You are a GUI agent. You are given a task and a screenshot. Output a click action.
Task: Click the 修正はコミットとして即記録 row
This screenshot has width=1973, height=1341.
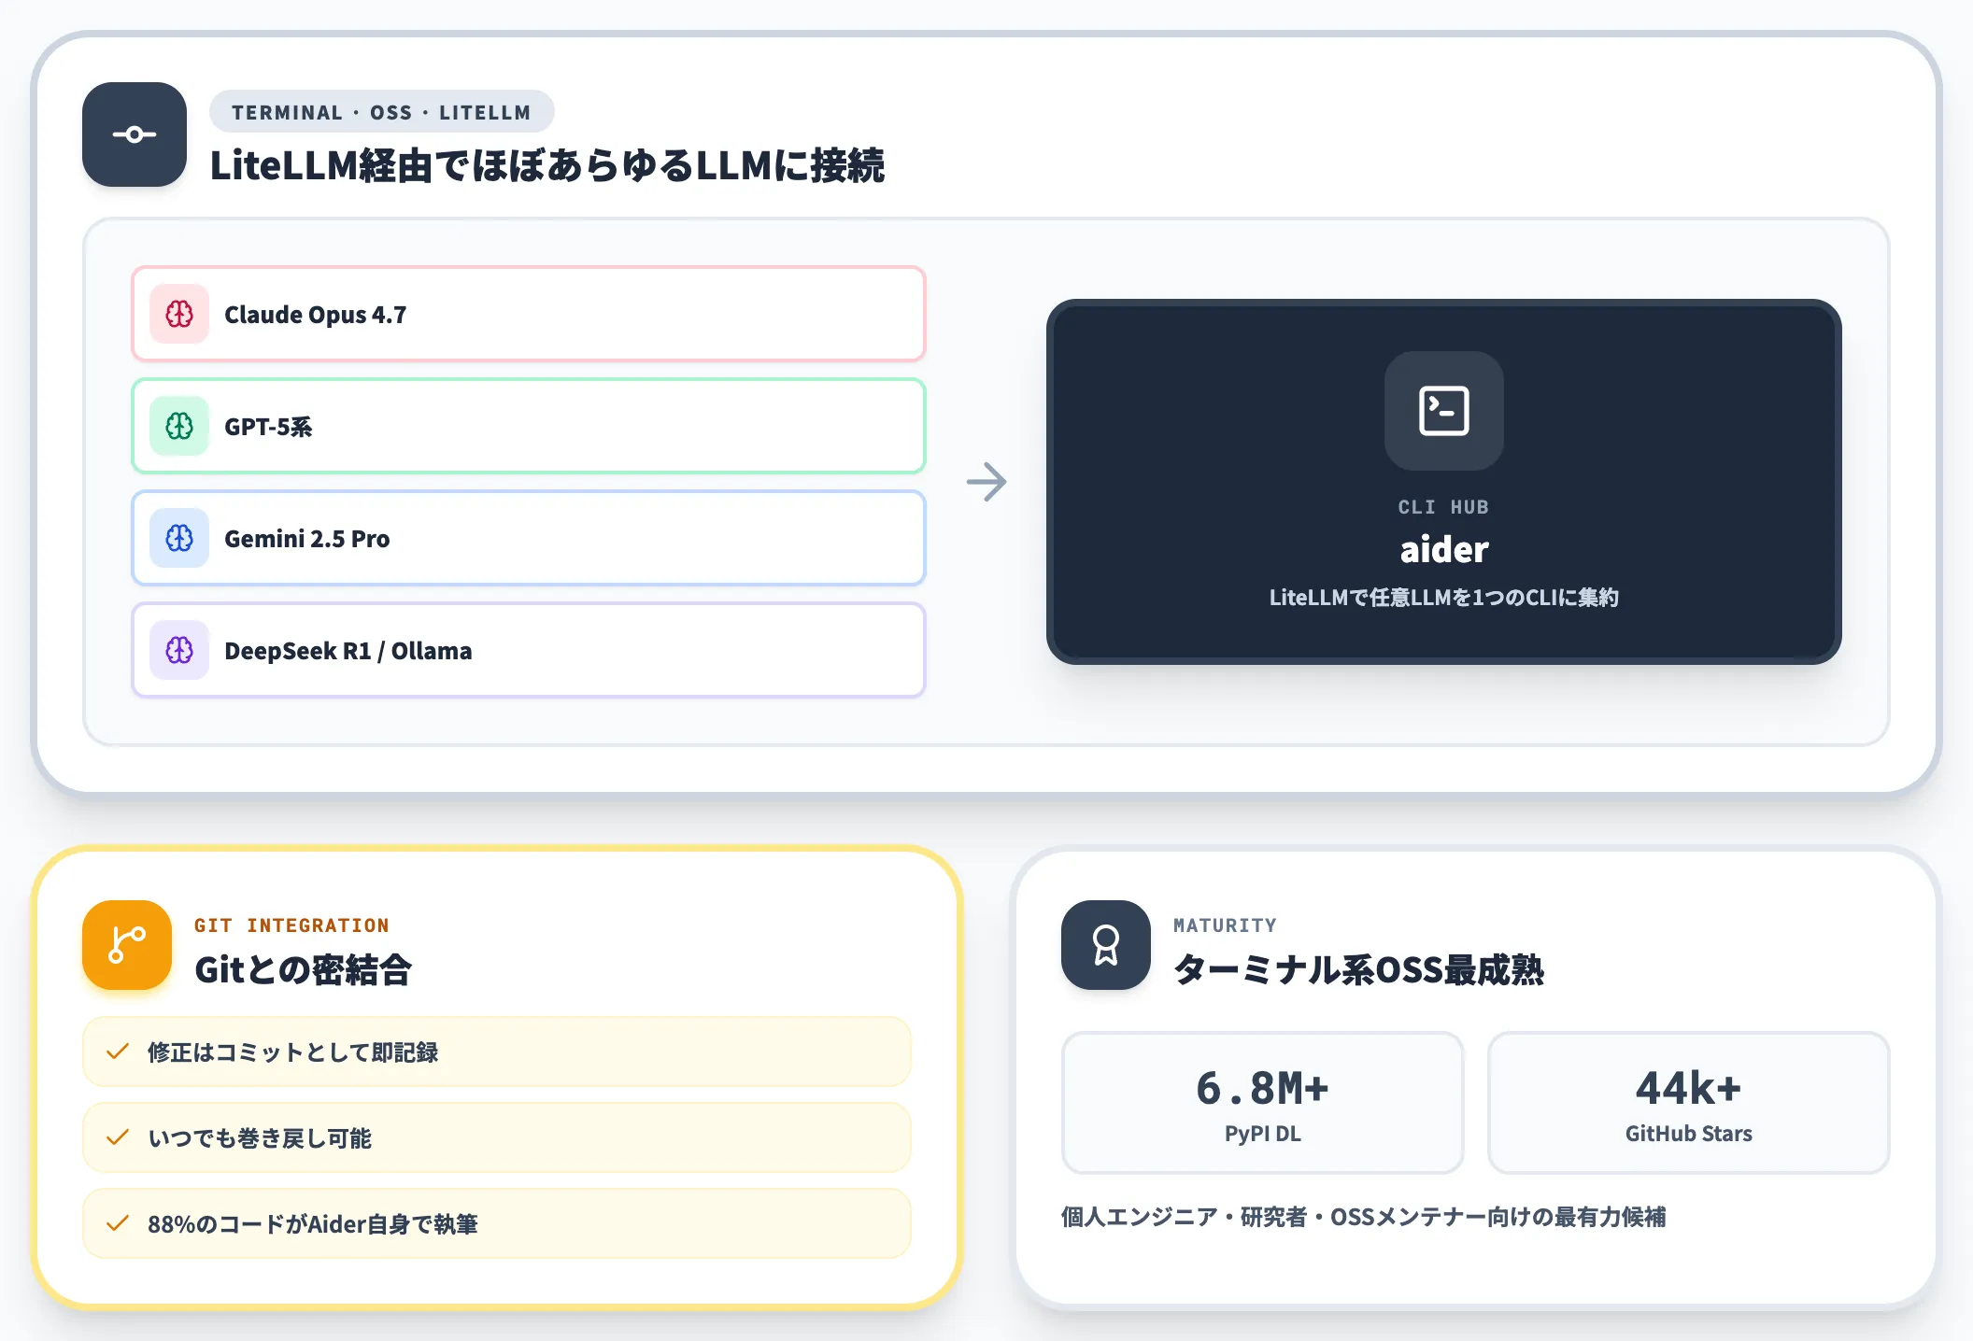coord(497,1052)
